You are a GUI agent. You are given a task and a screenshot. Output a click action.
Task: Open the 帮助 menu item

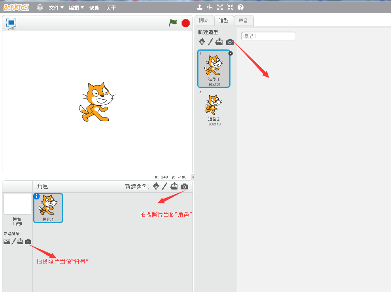(x=94, y=8)
